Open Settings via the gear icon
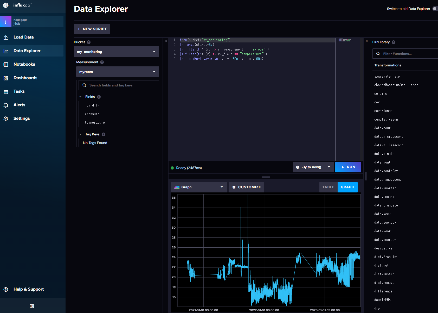Viewport: 438px width, 313px height. pos(6,118)
